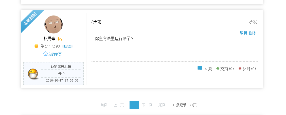The height and width of the screenshot is (115, 286).
Task: Click the gold coins credit icon
Action: point(37,46)
